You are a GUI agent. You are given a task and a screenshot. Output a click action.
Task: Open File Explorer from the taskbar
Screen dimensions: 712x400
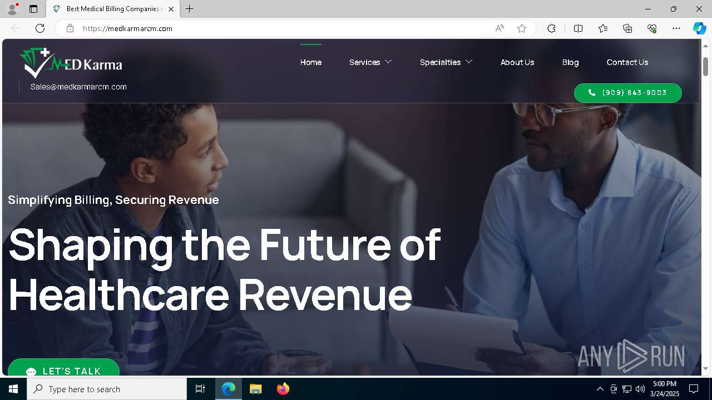255,389
